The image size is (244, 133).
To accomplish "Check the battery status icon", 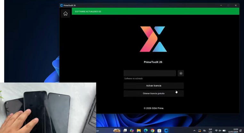I will (224, 131).
